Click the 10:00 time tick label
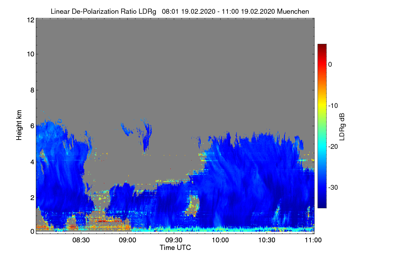Viewport: 413px width, 275px height. [221, 240]
